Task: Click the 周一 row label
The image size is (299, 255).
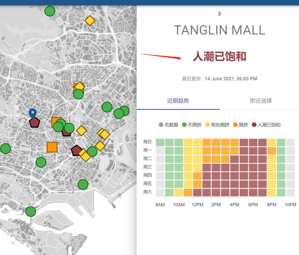Action: (x=147, y=150)
